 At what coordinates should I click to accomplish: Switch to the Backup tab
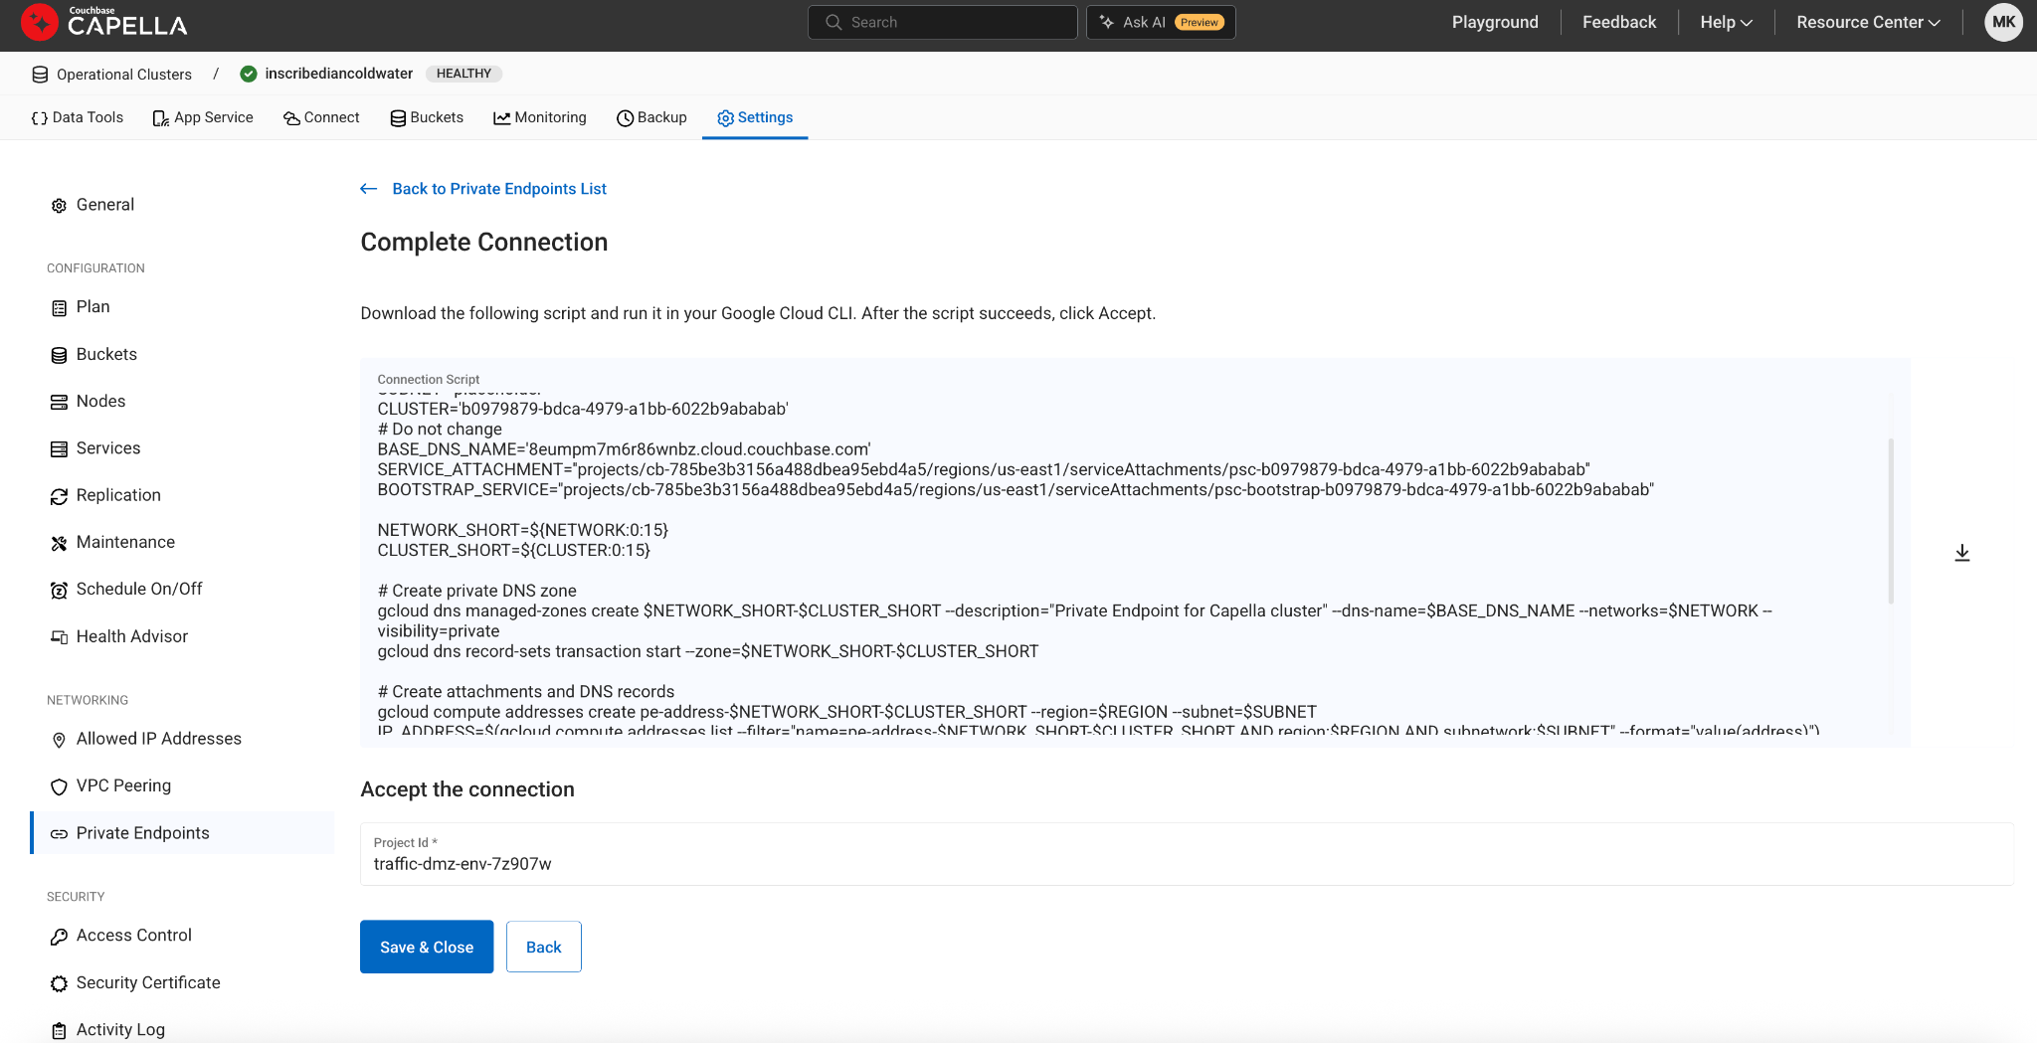(x=652, y=117)
